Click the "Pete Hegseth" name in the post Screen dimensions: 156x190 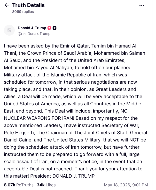click(x=19, y=133)
